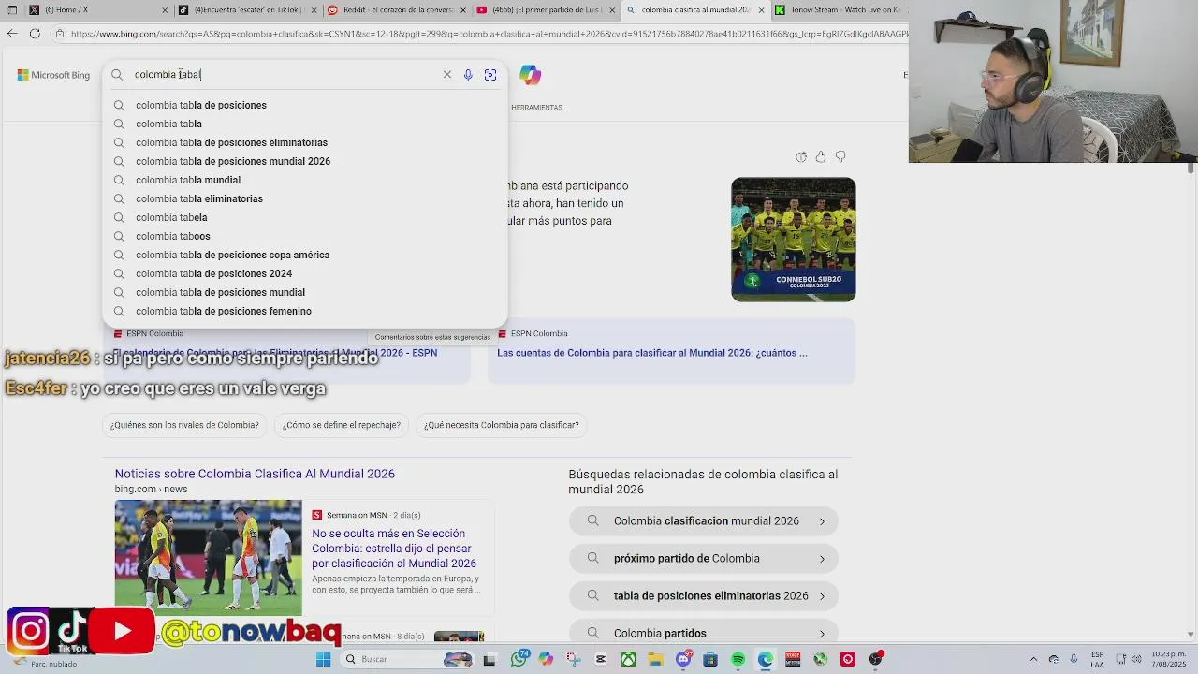Viewport: 1198px width, 674px height.
Task: Open the 'Herramientas' search tools option
Action: pyautogui.click(x=536, y=108)
